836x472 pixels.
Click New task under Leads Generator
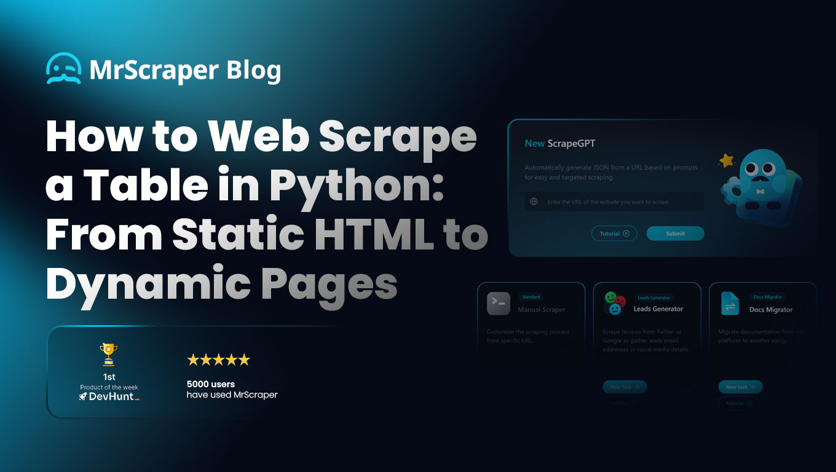pyautogui.click(x=623, y=387)
